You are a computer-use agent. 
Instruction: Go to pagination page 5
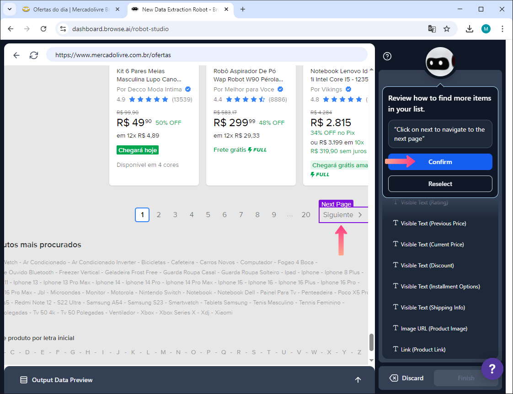point(208,215)
